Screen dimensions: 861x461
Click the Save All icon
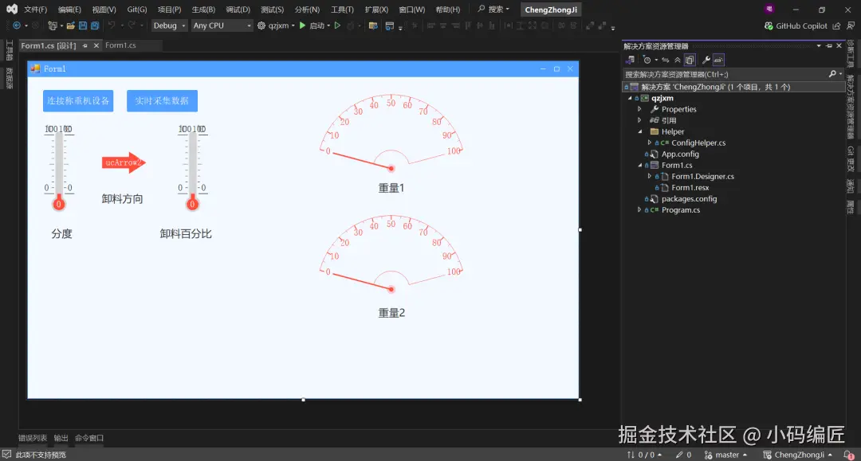pos(94,25)
